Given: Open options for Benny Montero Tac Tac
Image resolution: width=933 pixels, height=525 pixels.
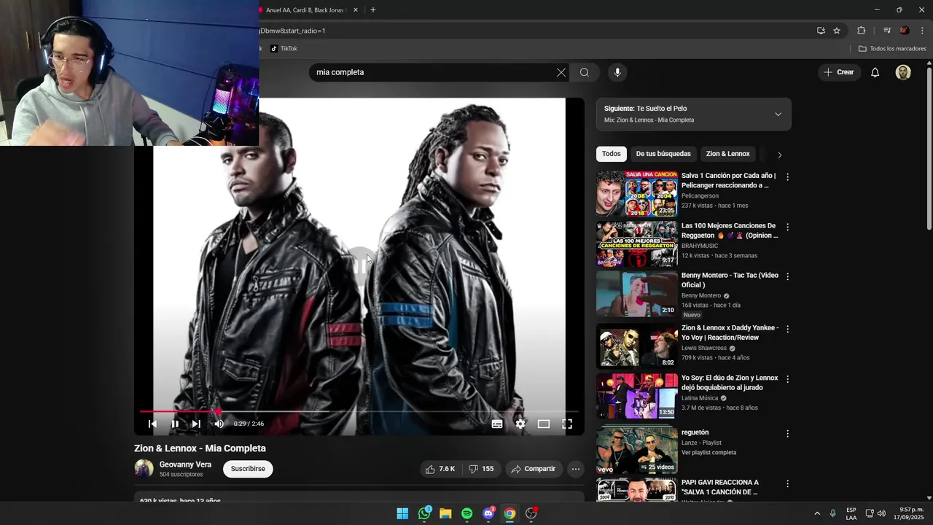Looking at the screenshot, I should pyautogui.click(x=787, y=276).
